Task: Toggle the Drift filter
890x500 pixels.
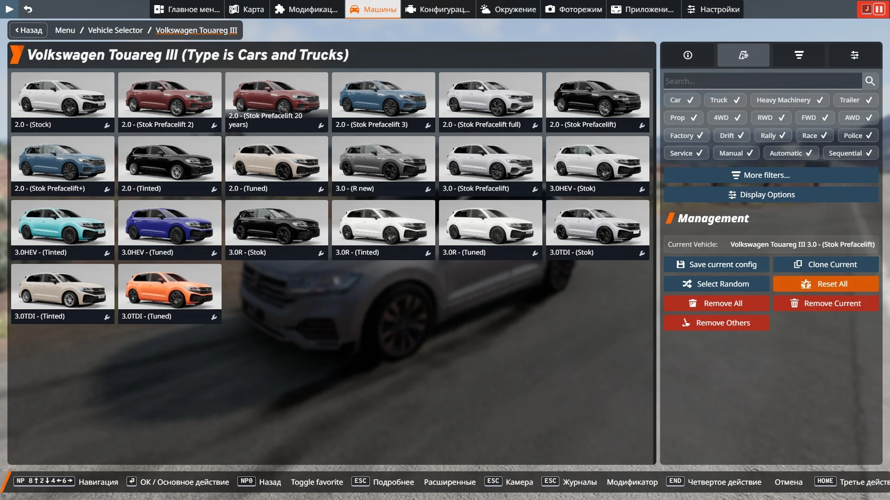Action: pos(732,136)
